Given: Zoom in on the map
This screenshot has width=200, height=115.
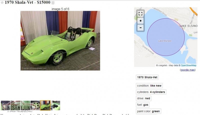Looking at the screenshot, I should (x=140, y=21).
